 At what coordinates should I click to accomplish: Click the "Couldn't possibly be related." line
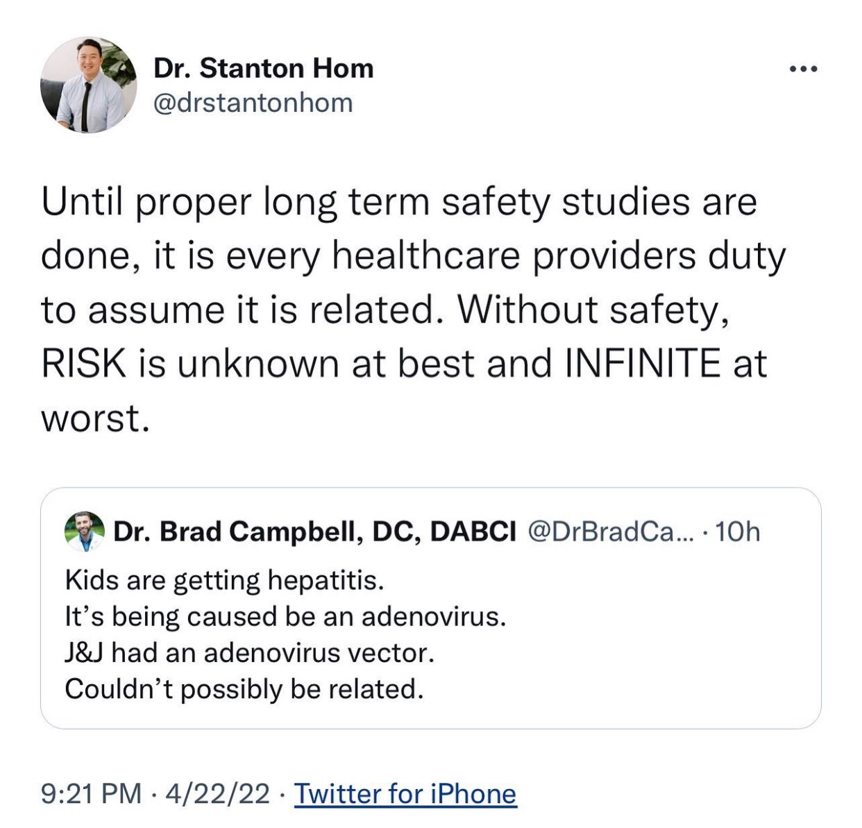[244, 689]
